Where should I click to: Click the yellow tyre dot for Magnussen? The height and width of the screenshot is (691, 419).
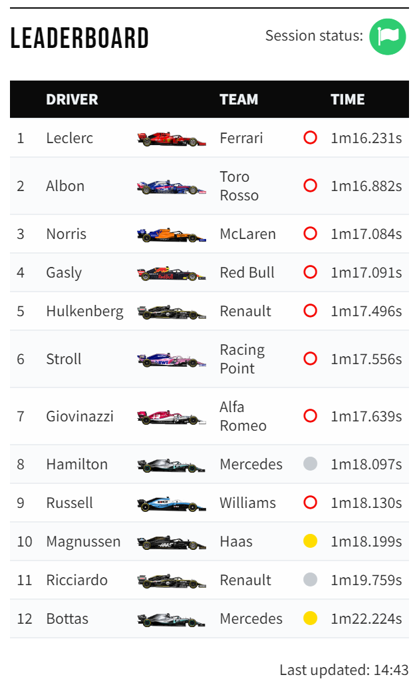311,541
